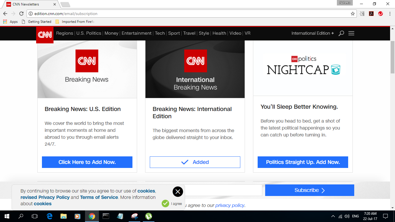This screenshot has height=222, width=395.
Task: Open the Travel section
Action: (x=189, y=33)
